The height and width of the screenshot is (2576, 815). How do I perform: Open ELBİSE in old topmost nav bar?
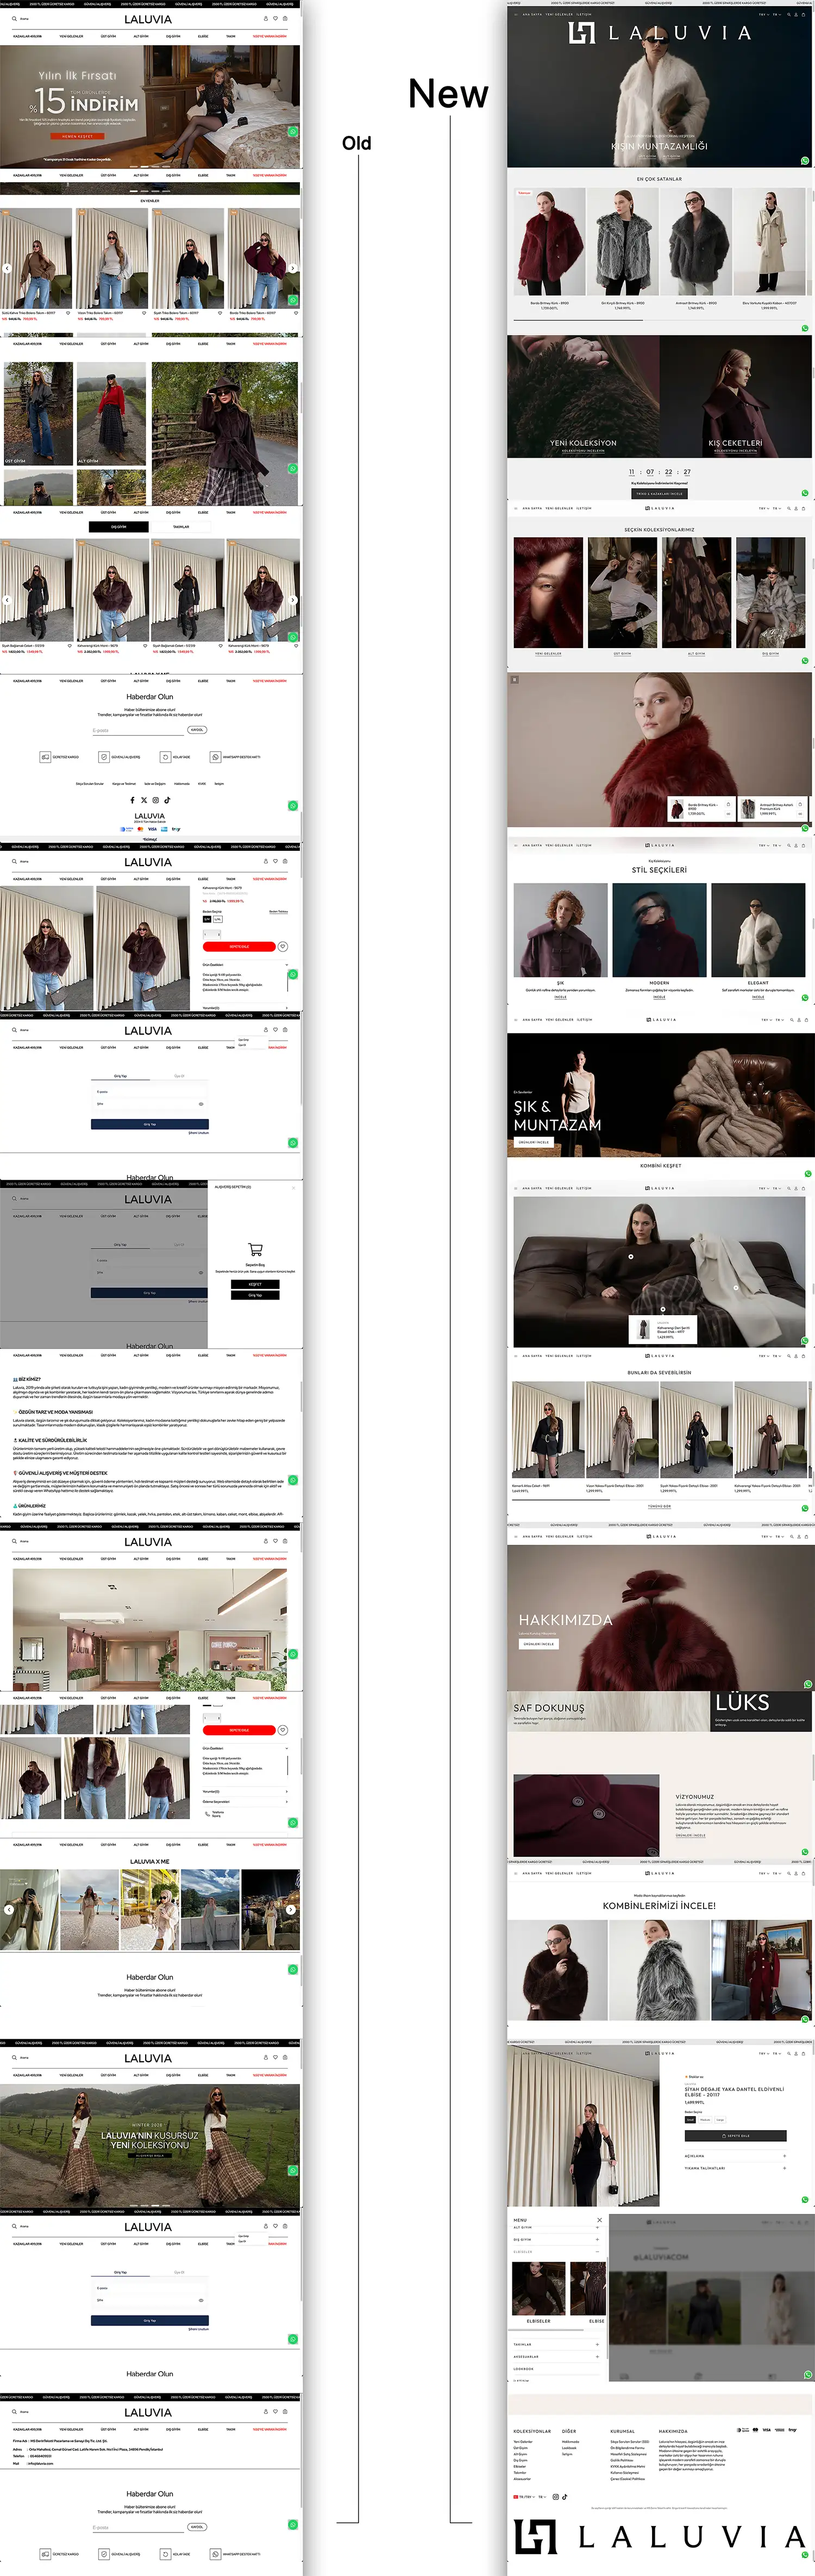pos(203,36)
